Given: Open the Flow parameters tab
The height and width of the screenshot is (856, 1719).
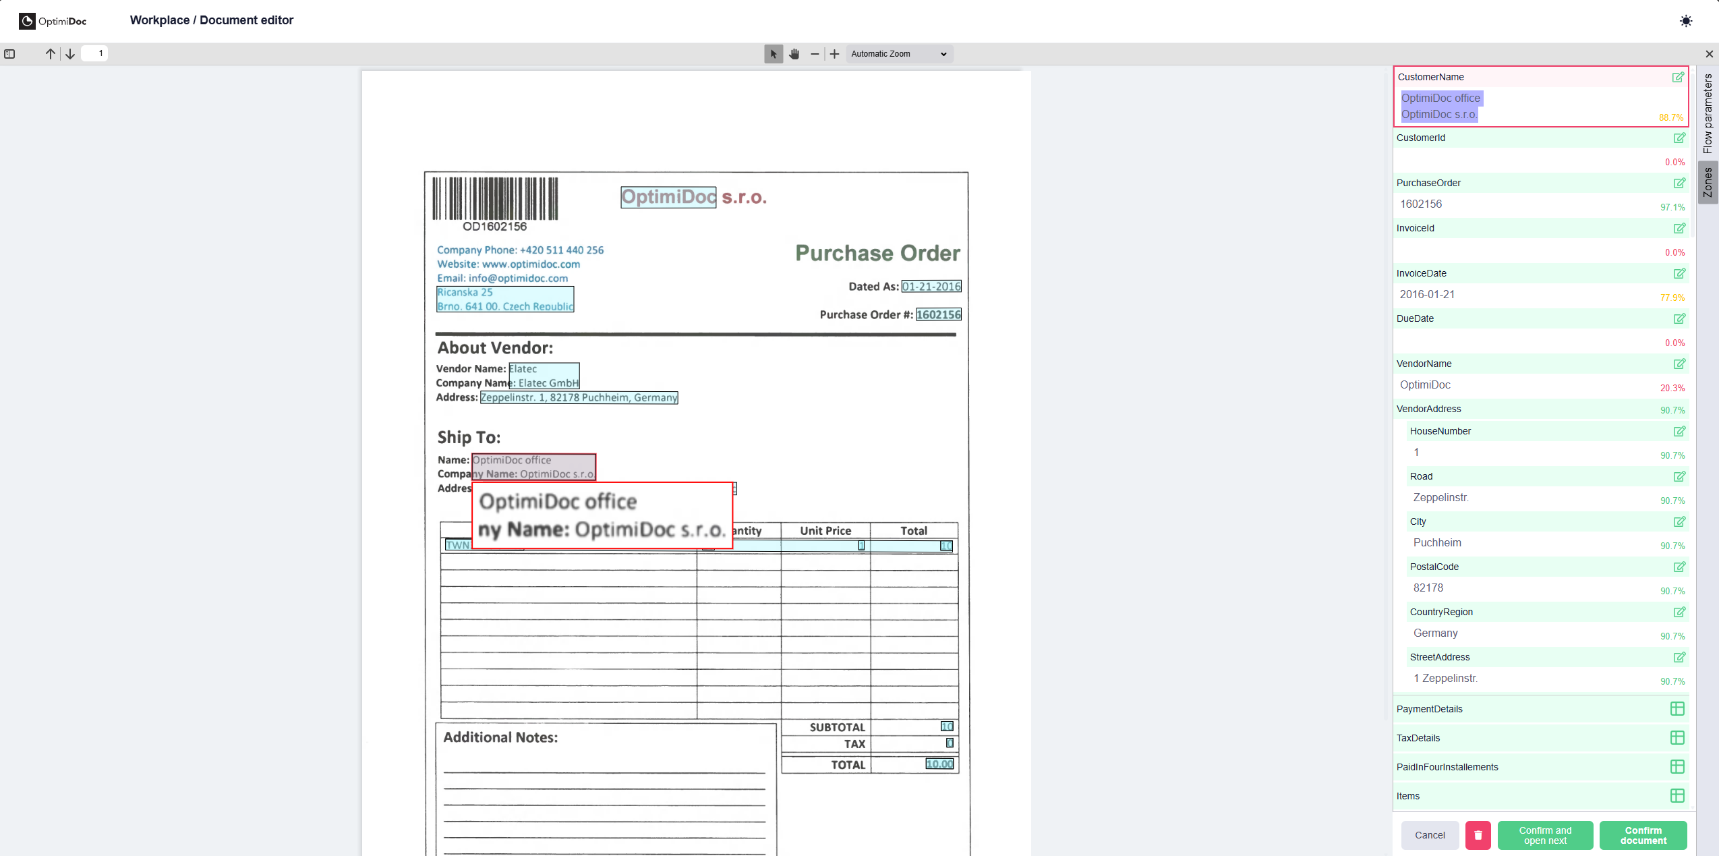Looking at the screenshot, I should (x=1708, y=113).
